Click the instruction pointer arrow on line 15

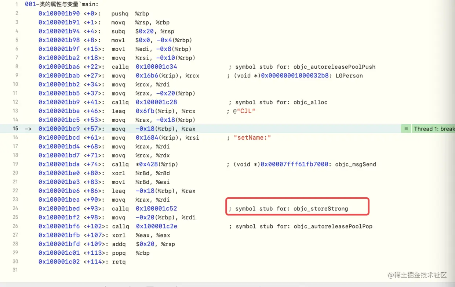coord(28,129)
